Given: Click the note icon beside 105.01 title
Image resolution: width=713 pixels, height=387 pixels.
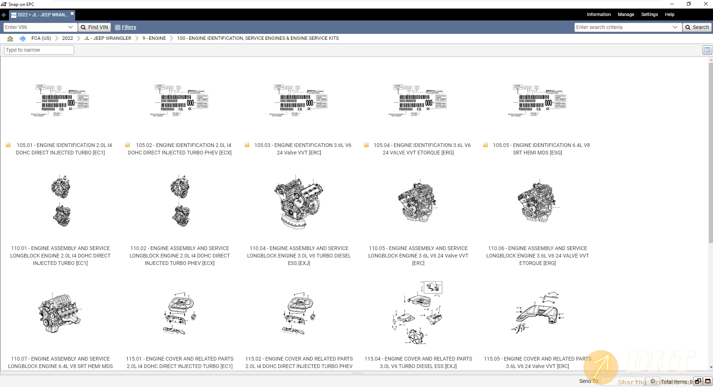Looking at the screenshot, I should point(8,145).
